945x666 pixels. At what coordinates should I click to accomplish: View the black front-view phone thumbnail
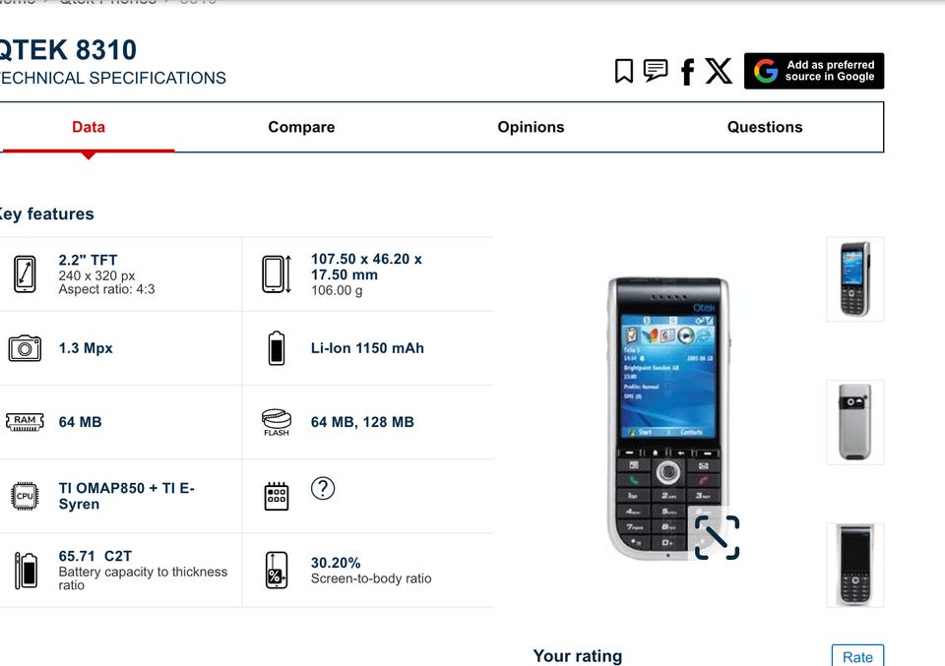click(855, 566)
